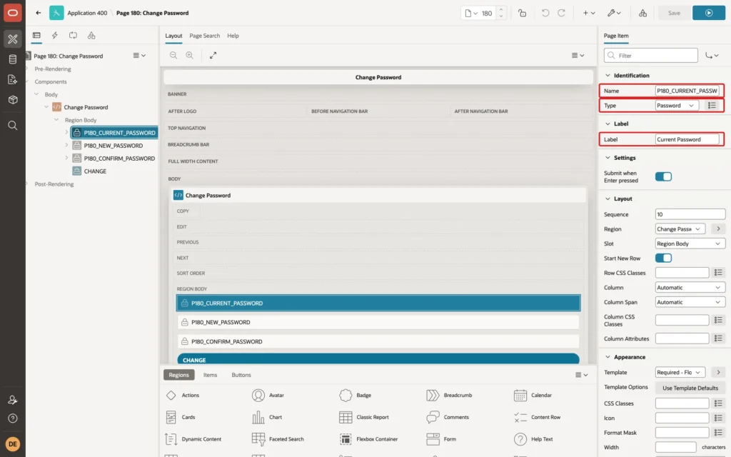Open the App Builder icon in sidebar

(13, 39)
